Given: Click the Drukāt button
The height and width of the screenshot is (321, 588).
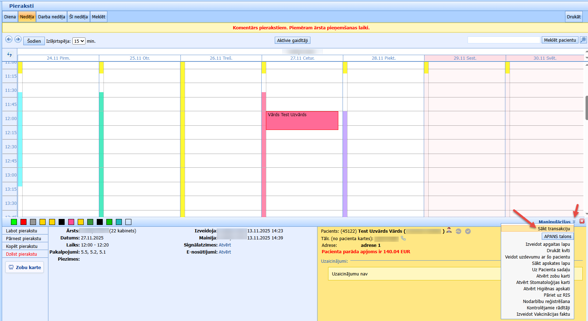Looking at the screenshot, I should [574, 17].
